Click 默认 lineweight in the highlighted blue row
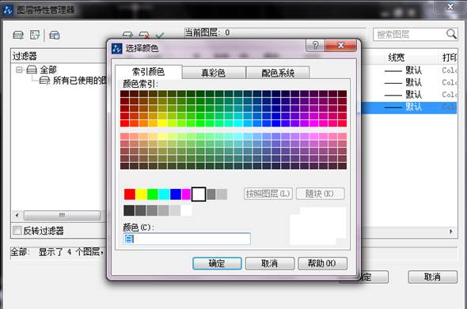This screenshot has width=467, height=309. click(414, 107)
